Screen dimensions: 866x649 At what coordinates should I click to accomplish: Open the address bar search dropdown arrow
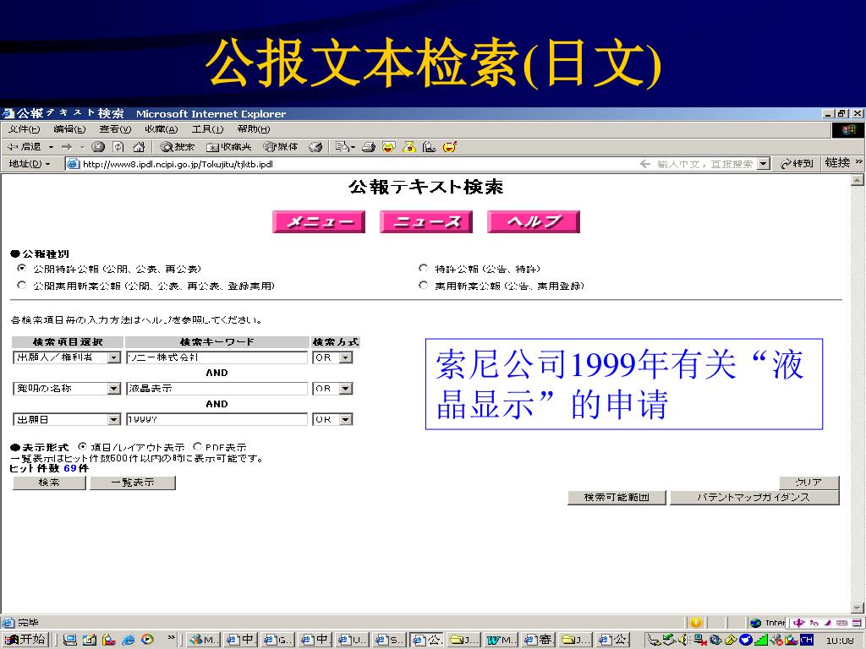764,164
